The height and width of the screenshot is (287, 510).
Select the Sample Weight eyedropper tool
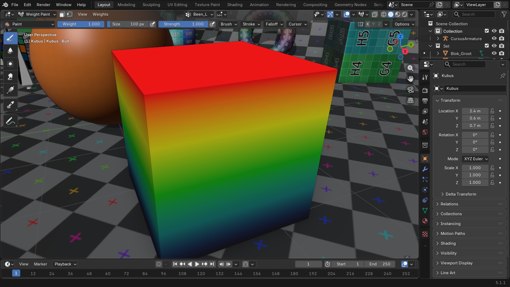point(10,105)
